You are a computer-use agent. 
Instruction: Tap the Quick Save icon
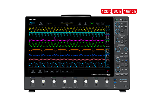[x=40, y=71]
